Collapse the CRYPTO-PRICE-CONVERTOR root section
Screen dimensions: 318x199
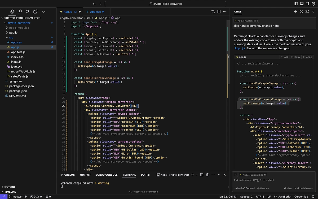point(23,18)
